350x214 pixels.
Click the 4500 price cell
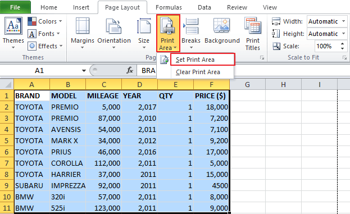click(211, 186)
